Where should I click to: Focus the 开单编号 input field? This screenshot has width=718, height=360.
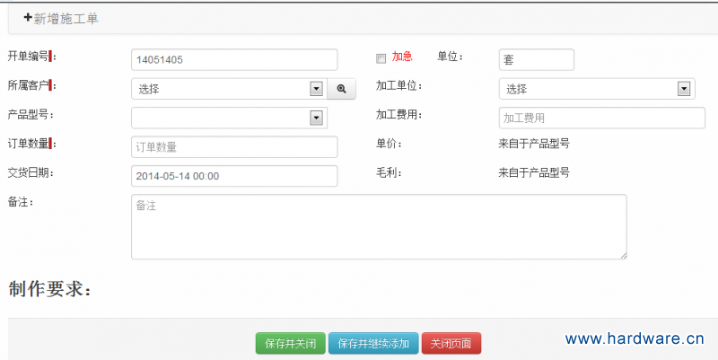coord(234,59)
